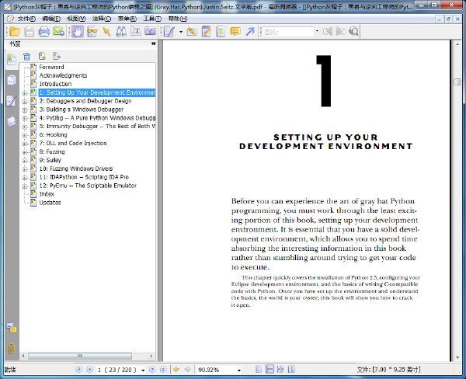
Task: Choose the text box annotation icon
Action: (x=221, y=31)
